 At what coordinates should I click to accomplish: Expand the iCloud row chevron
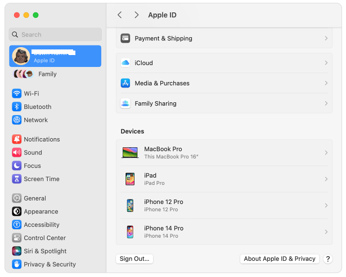point(326,63)
